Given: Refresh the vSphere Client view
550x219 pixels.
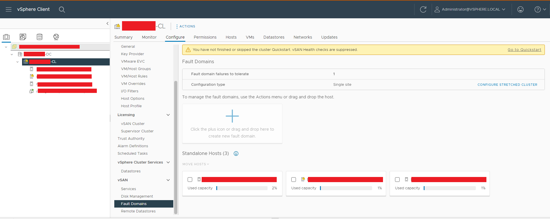Looking at the screenshot, I should (423, 9).
